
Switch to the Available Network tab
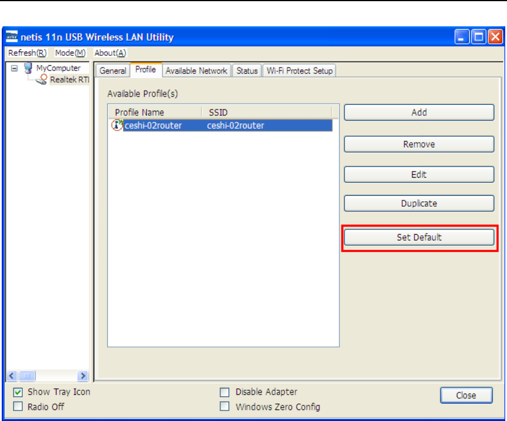point(196,71)
